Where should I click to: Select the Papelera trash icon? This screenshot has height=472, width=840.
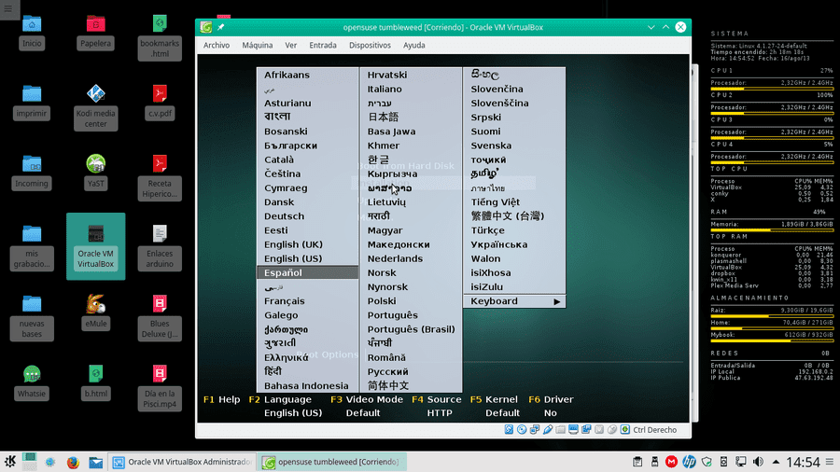[x=96, y=32]
